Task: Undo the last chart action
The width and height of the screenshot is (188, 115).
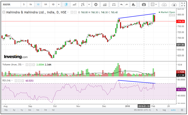Action: coord(122,5)
